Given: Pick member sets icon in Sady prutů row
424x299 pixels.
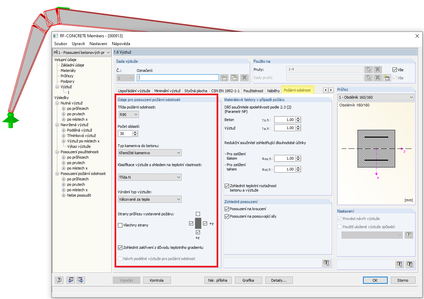Looking at the screenshot, I should 368,78.
